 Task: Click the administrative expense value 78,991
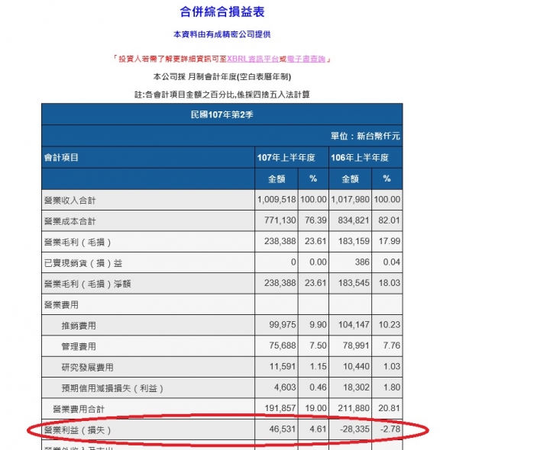pos(357,346)
